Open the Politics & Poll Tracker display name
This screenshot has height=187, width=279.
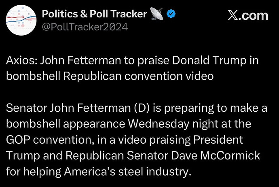(x=94, y=14)
